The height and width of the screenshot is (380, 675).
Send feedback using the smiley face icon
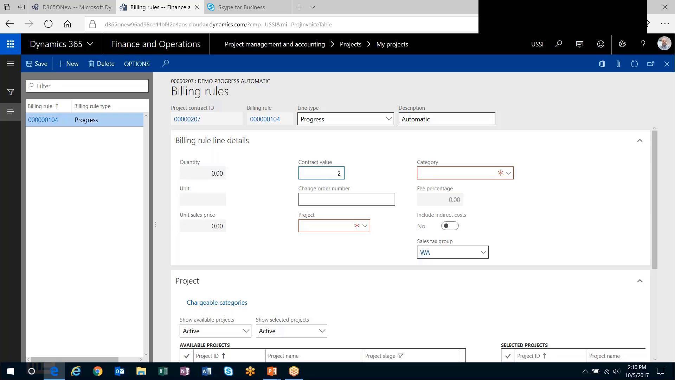(x=600, y=44)
